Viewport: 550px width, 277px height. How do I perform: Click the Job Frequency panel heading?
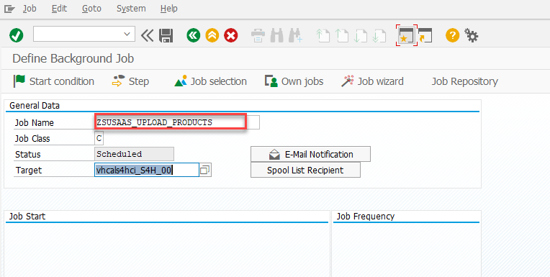[x=366, y=216]
